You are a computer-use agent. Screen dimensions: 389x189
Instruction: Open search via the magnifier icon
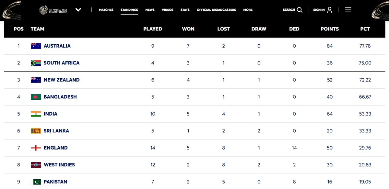[300, 10]
